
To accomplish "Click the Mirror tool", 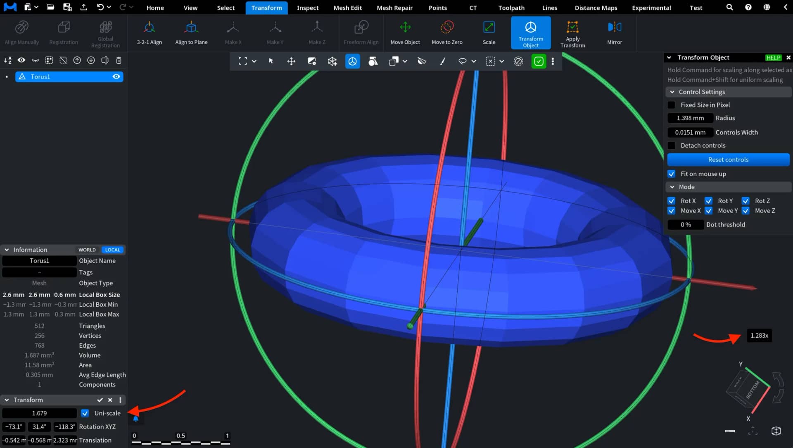I will [615, 33].
